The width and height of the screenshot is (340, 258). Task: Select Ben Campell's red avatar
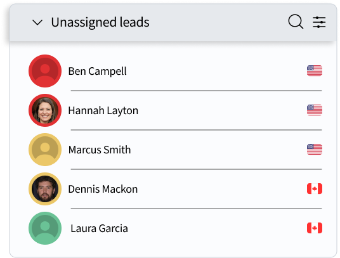tap(45, 71)
